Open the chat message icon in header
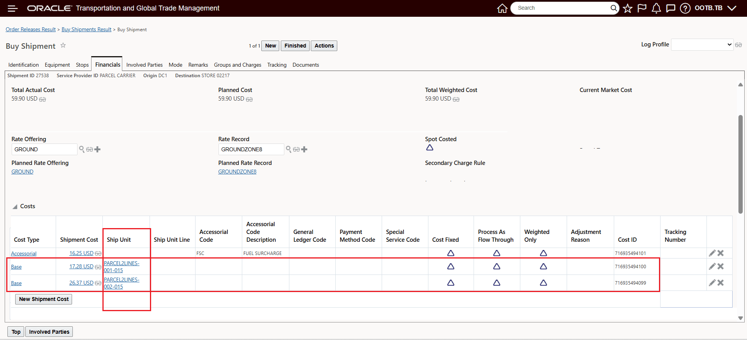This screenshot has height=340, width=747. pos(671,8)
